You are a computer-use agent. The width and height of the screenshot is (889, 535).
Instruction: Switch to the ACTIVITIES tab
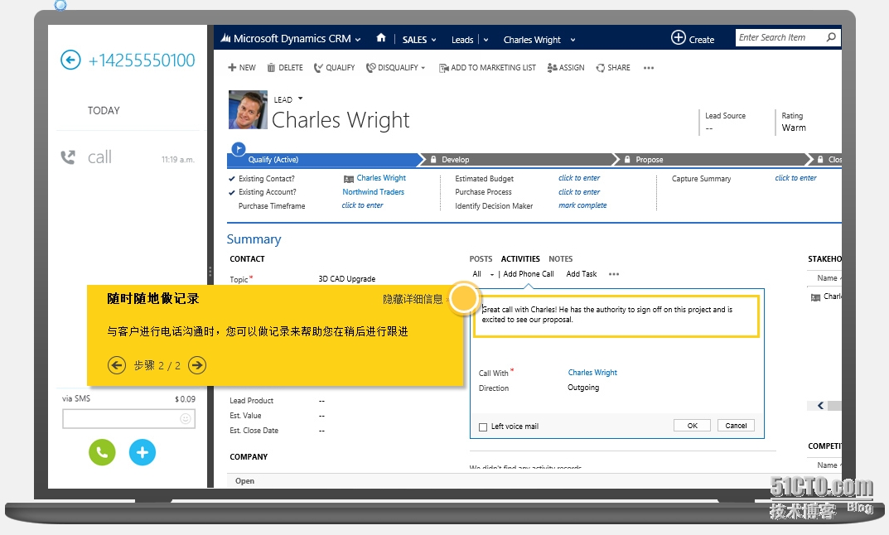click(520, 258)
